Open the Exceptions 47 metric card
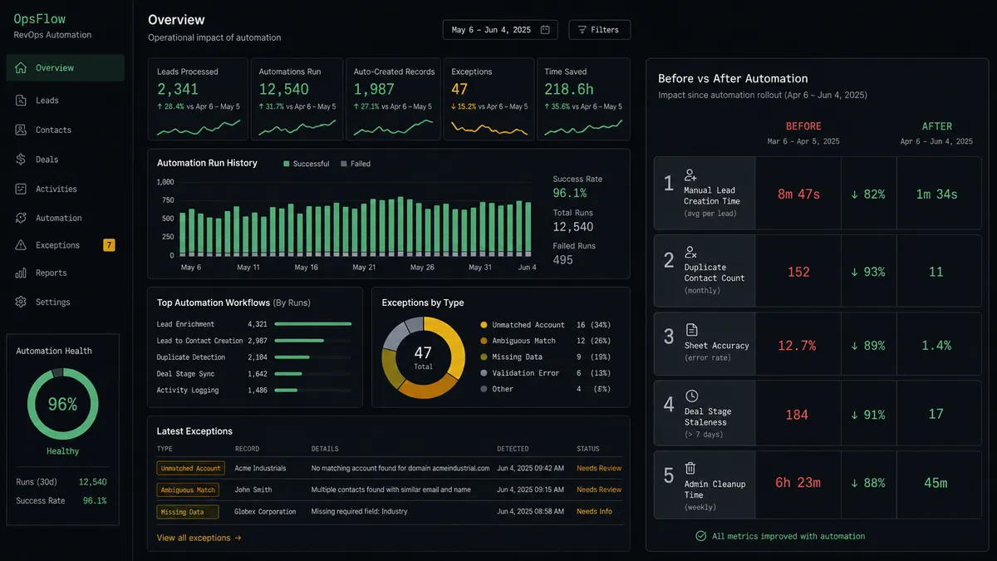 [488, 99]
